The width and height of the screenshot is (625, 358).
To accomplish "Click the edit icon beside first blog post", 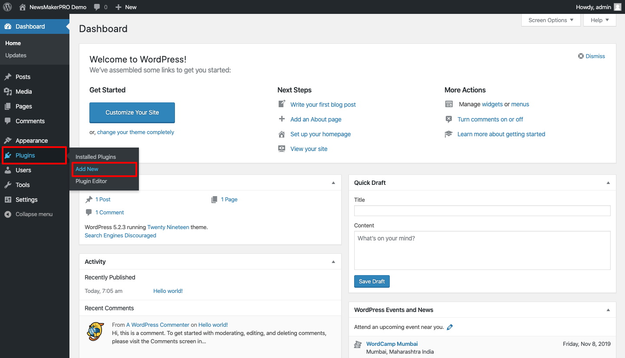I will pyautogui.click(x=282, y=104).
